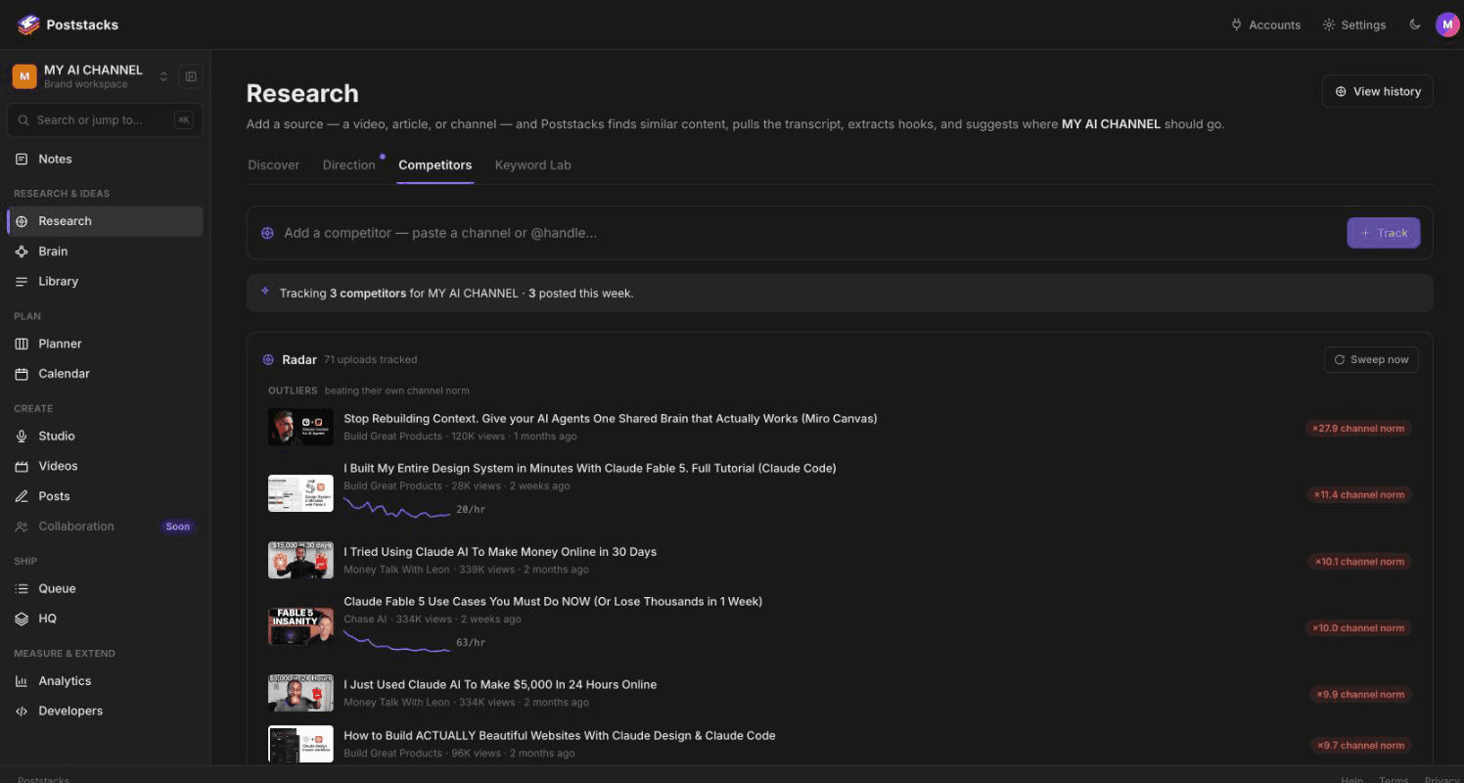1464x783 pixels.
Task: Open title 'I Just Used Claude AI To Make $5,000'
Action: 500,685
